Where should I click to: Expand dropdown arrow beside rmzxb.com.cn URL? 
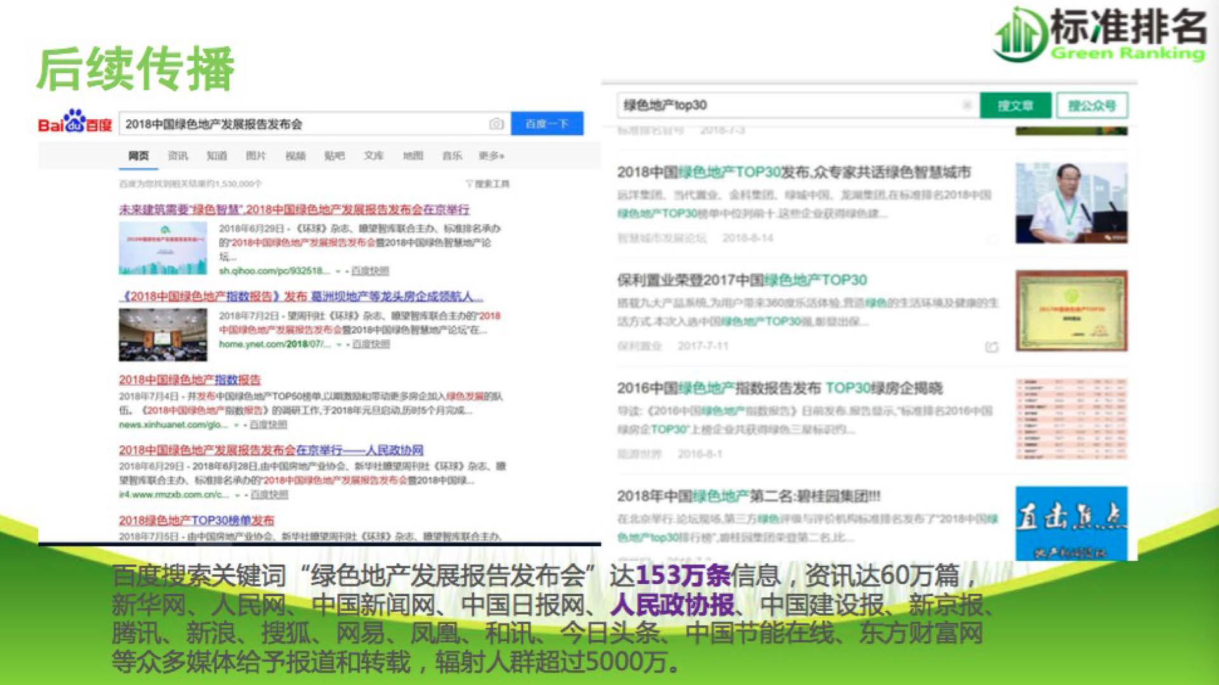pyautogui.click(x=237, y=495)
